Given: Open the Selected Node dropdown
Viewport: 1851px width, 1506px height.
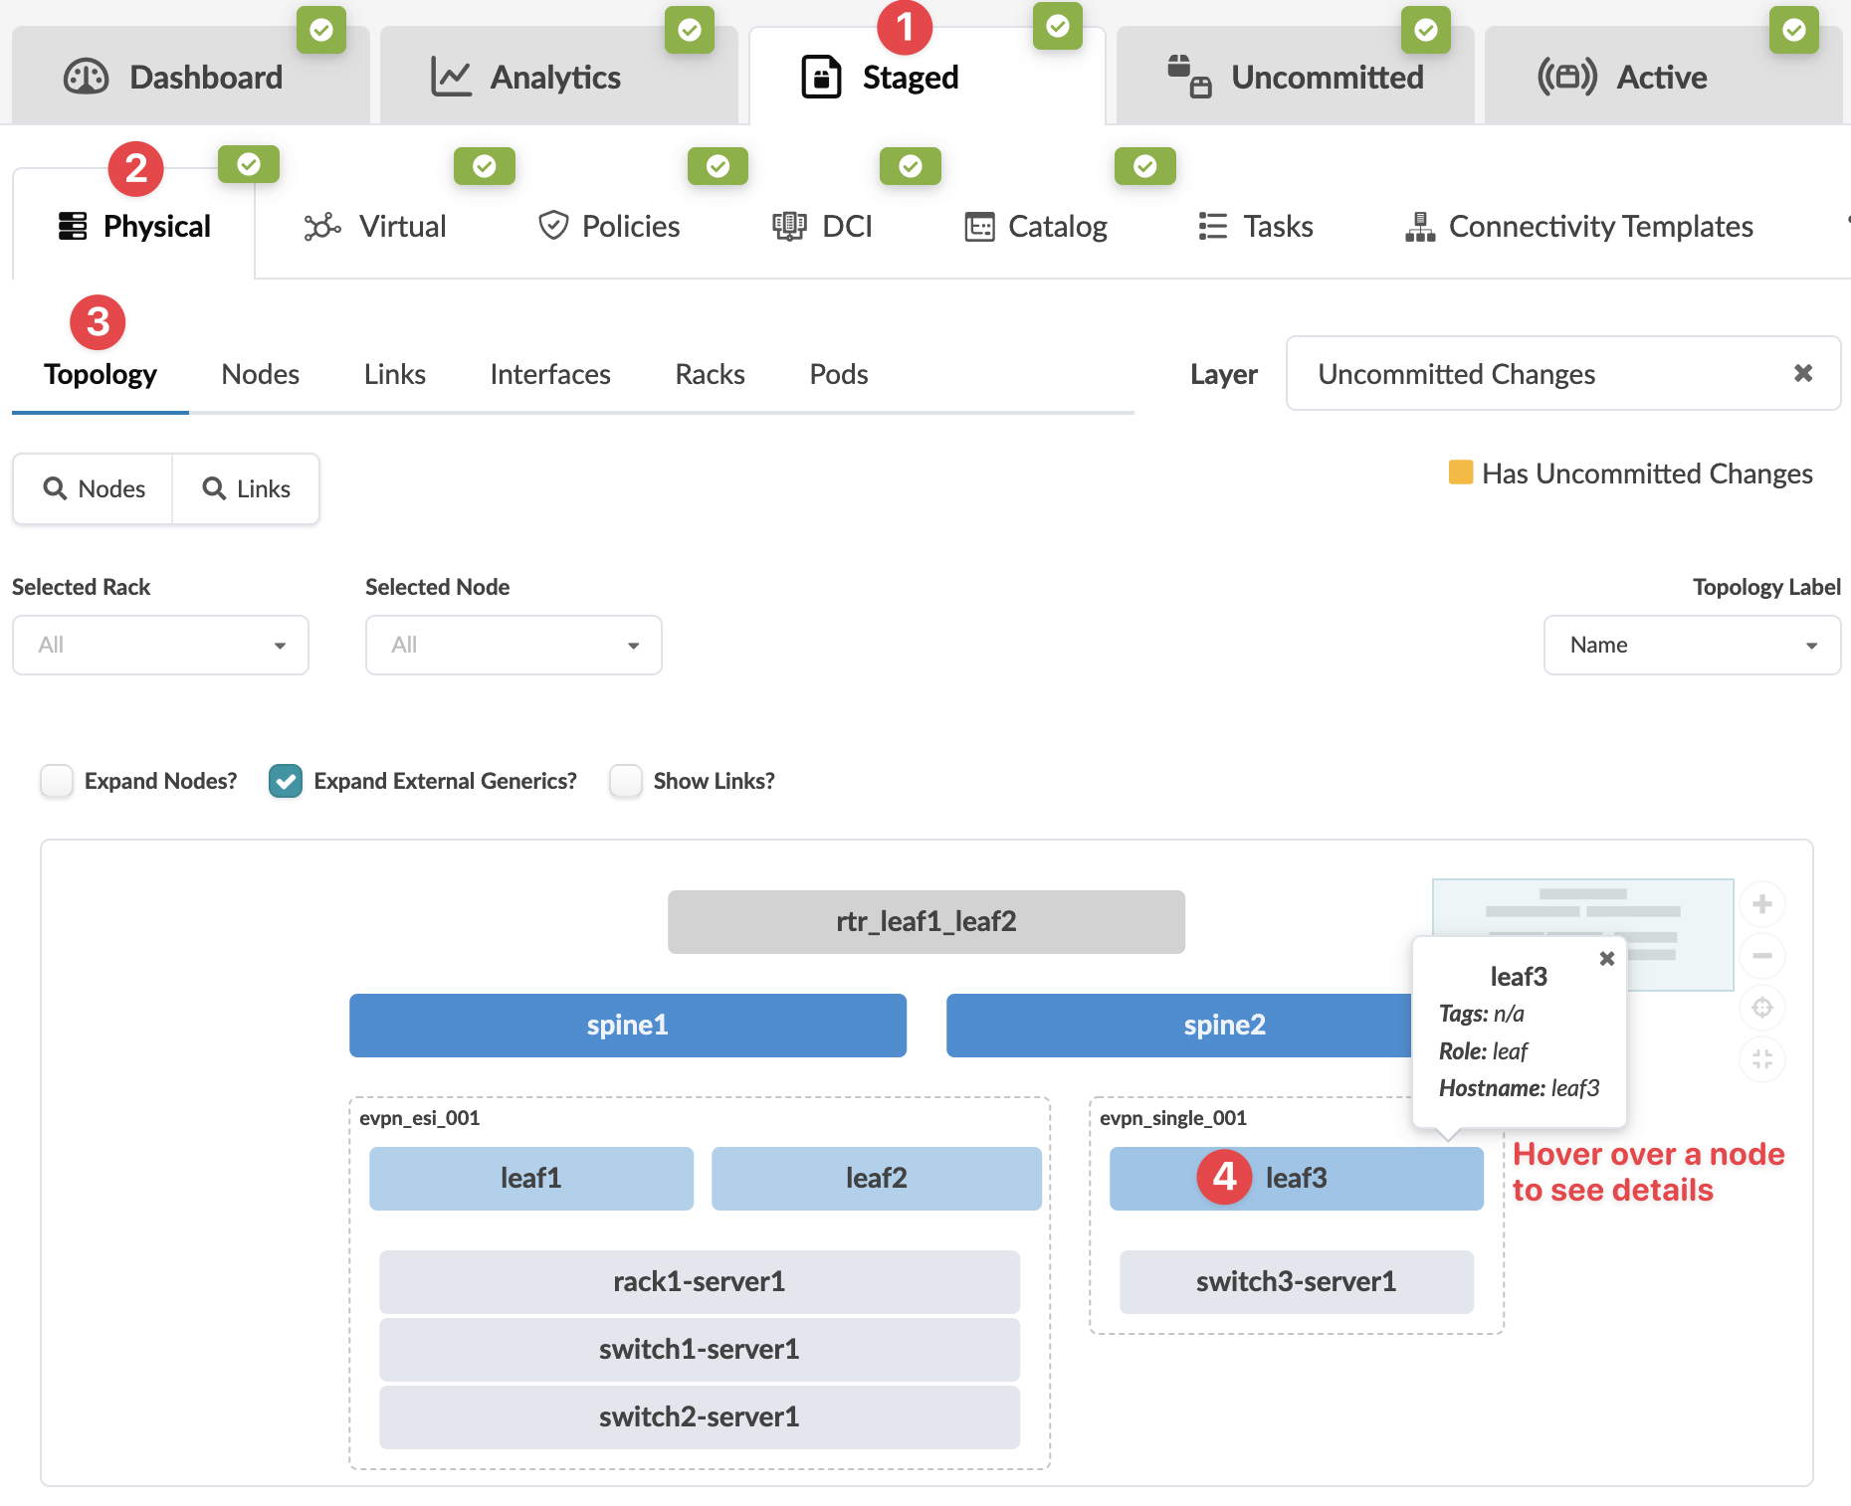Looking at the screenshot, I should tap(514, 645).
